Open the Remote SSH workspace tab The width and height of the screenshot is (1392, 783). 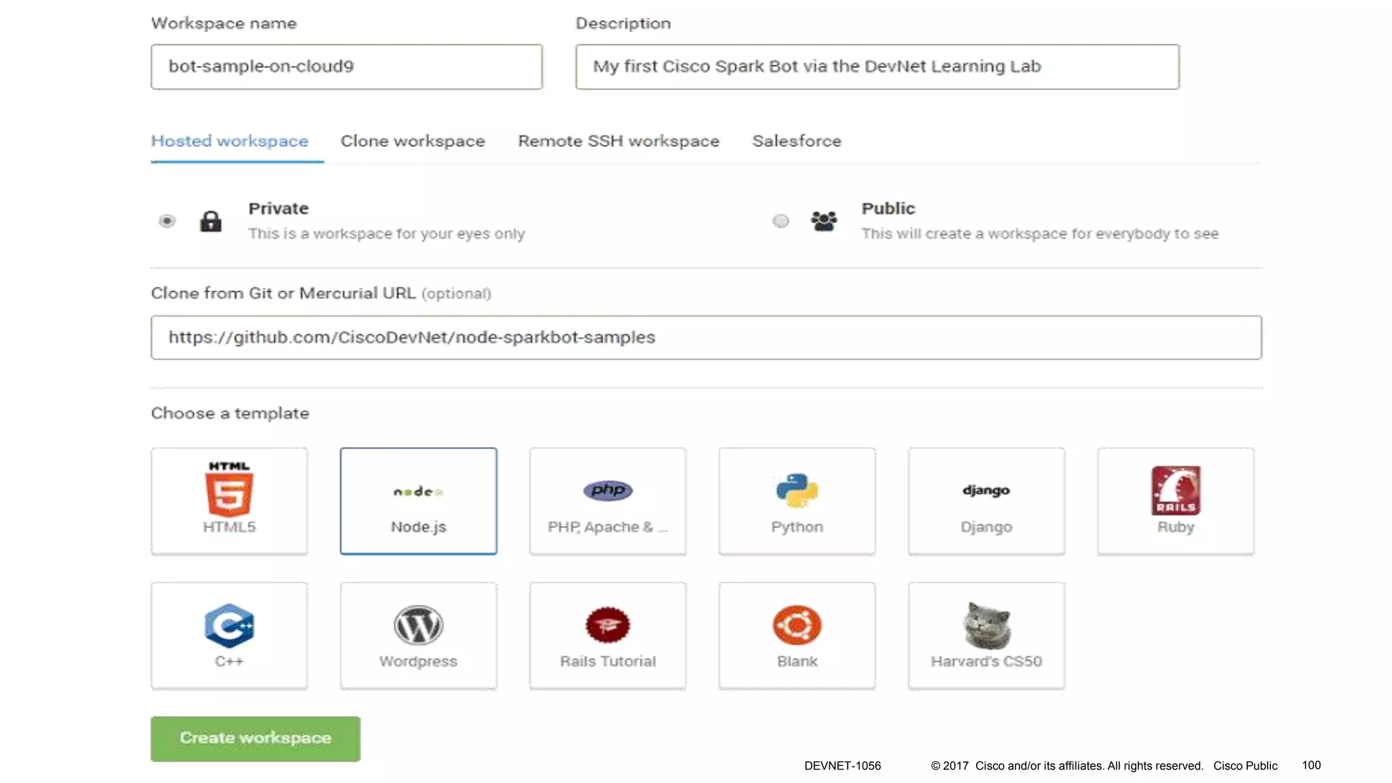(x=619, y=141)
